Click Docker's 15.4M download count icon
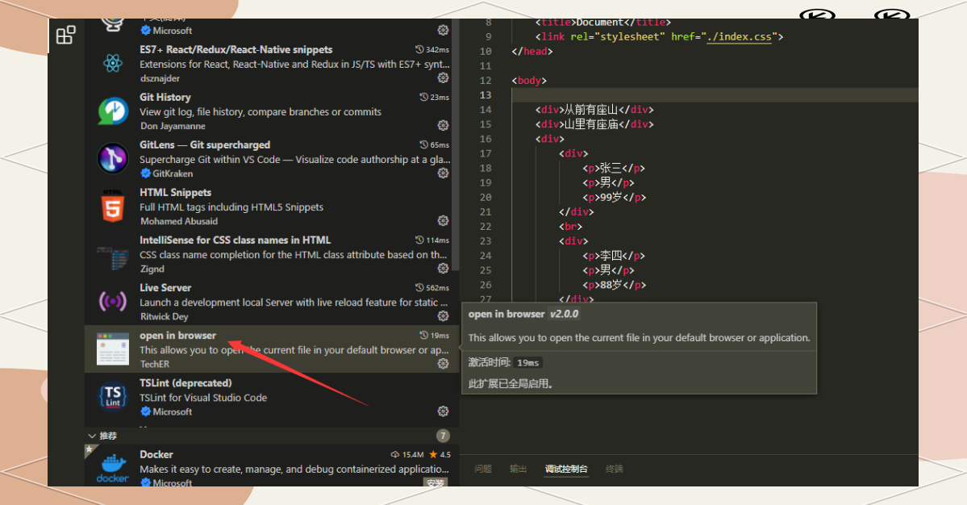 tap(394, 454)
